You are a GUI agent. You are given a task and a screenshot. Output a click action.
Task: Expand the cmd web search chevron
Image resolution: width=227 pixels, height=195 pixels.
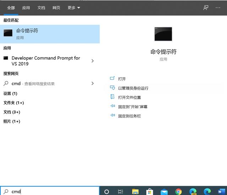(x=93, y=83)
